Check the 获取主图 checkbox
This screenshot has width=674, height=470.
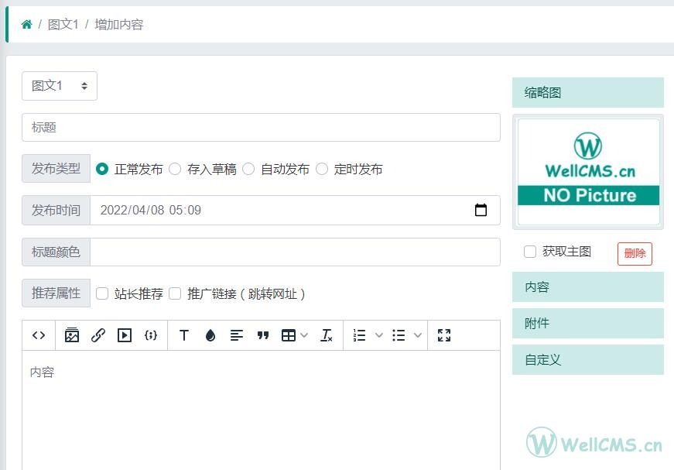pos(530,252)
